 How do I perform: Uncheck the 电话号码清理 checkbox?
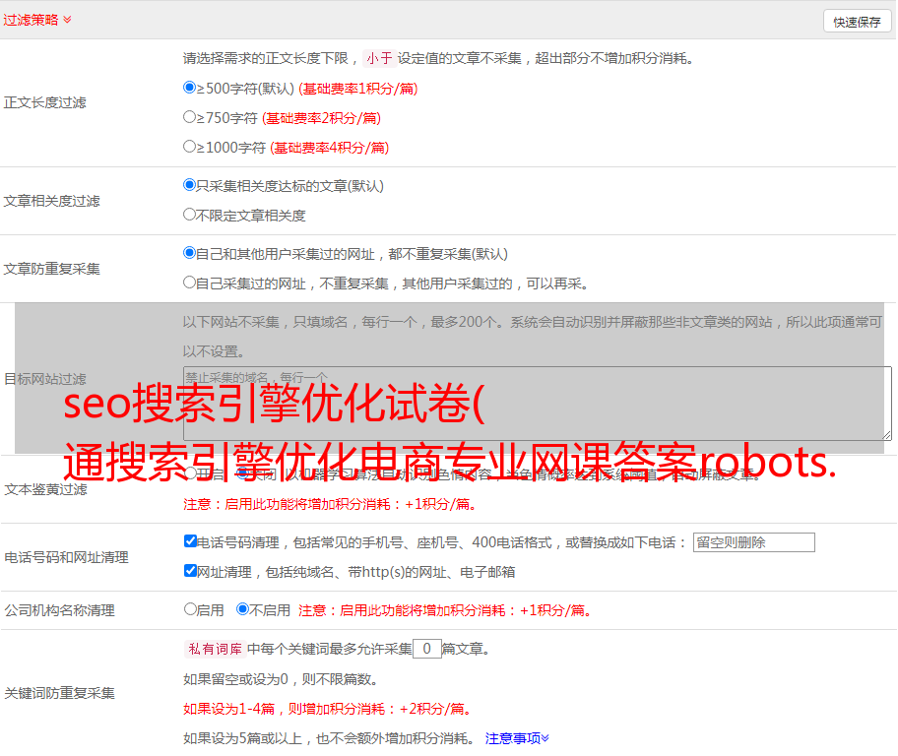tap(190, 541)
